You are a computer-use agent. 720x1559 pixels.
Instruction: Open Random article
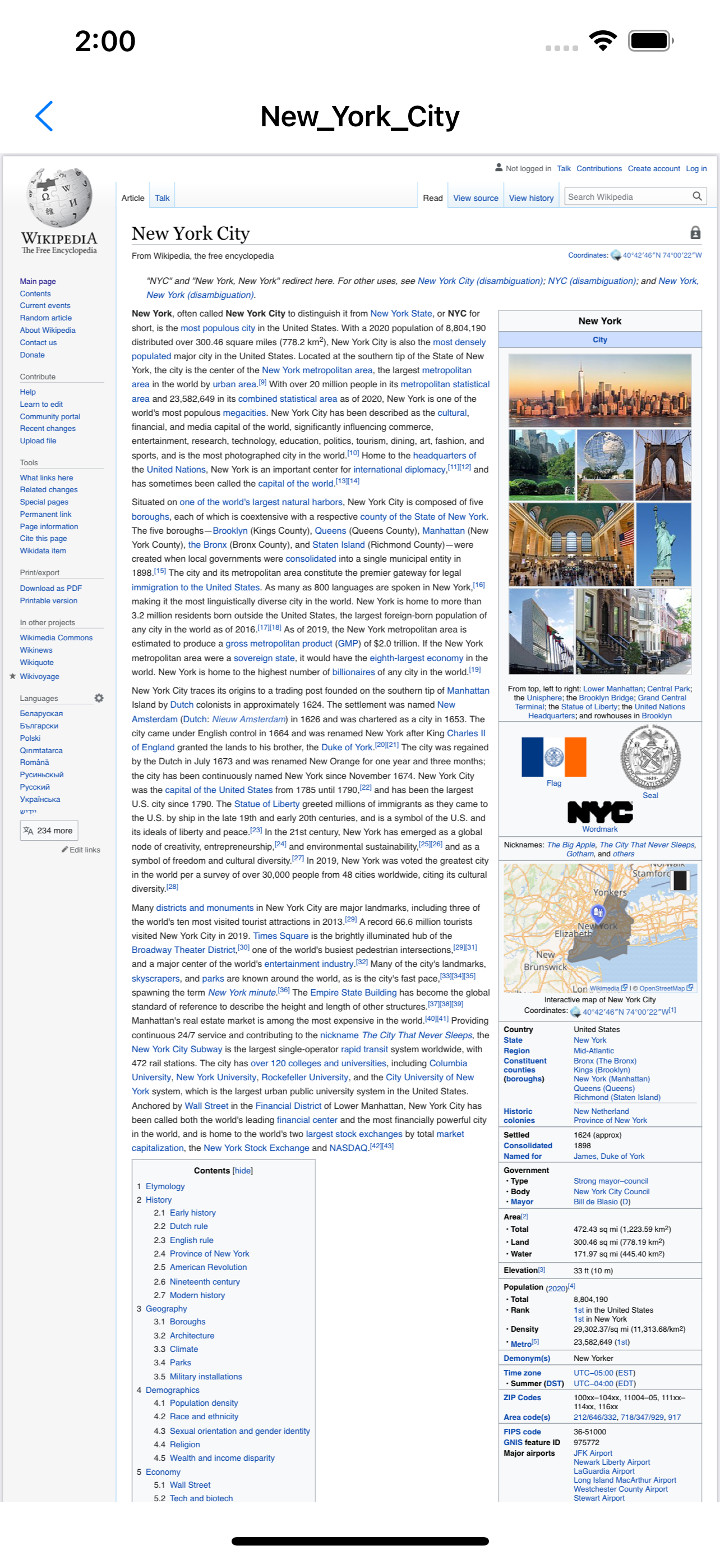pyautogui.click(x=45, y=318)
